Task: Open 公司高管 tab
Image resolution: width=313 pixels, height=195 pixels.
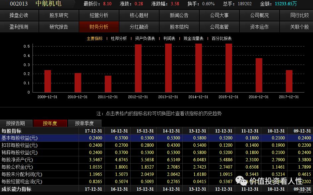Action: [219, 27]
